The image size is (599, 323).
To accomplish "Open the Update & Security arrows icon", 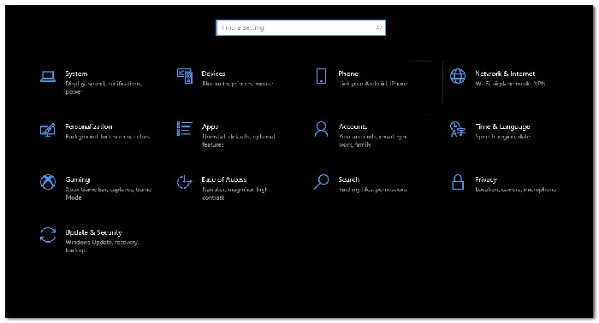I will (x=48, y=235).
